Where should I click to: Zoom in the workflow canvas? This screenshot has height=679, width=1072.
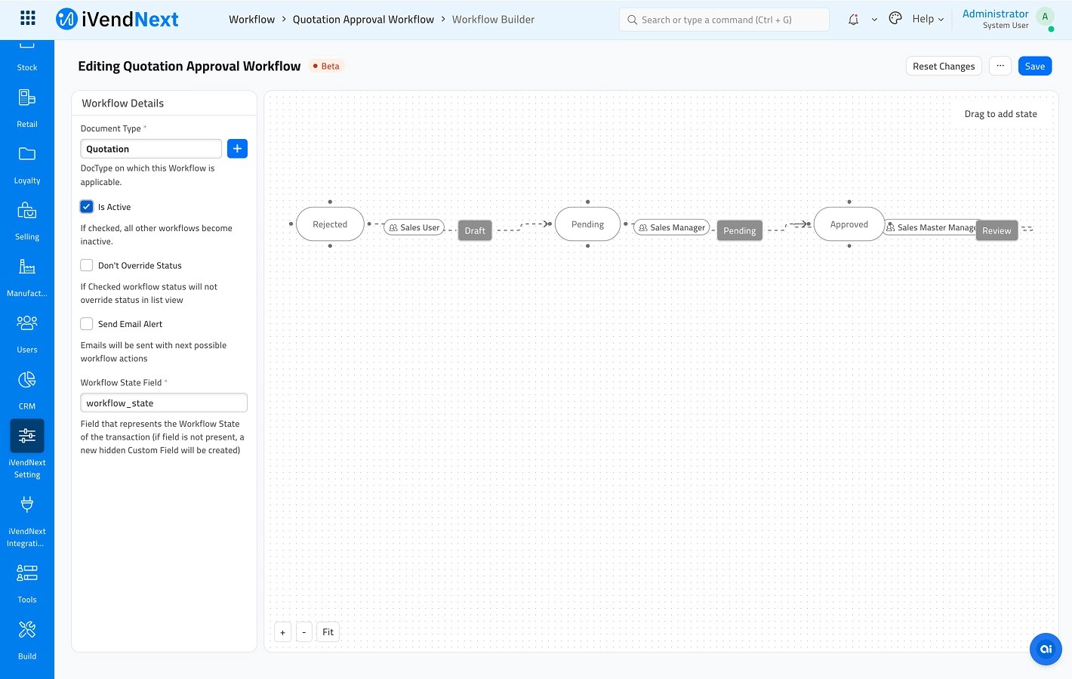point(283,632)
